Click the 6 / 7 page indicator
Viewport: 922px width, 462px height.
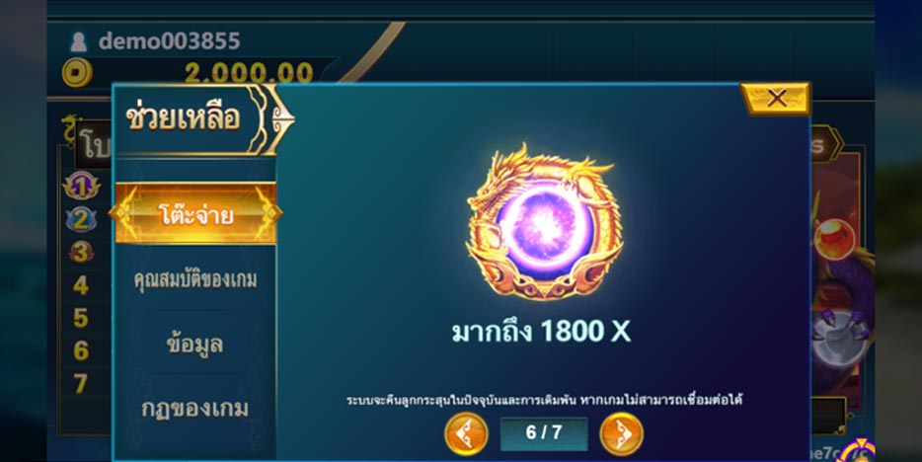click(x=544, y=433)
